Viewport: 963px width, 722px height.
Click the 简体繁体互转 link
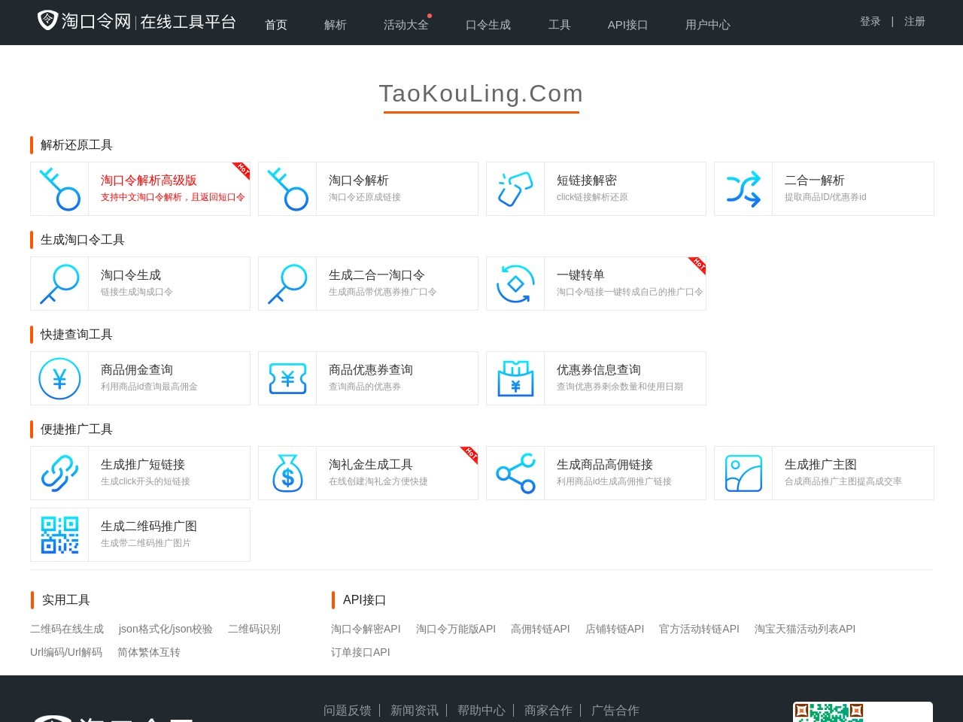[149, 652]
